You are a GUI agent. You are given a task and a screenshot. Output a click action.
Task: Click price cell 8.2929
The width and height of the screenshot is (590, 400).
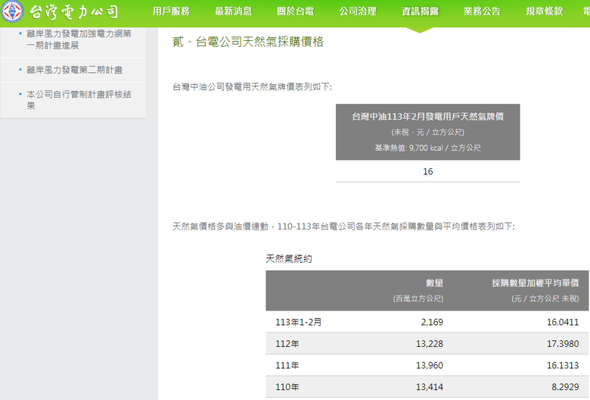tap(565, 387)
